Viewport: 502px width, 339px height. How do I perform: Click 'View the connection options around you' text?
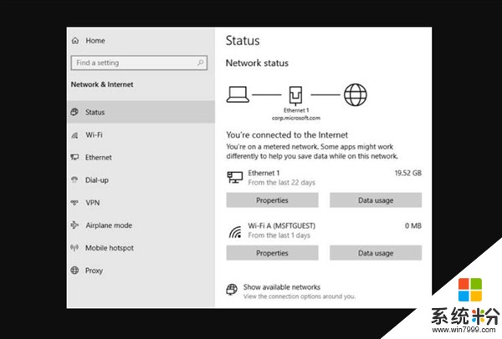point(300,296)
